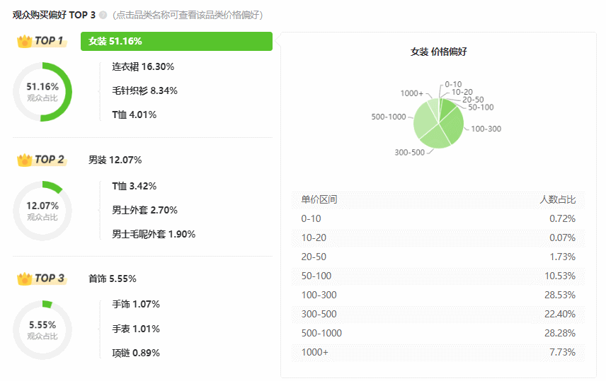Click the 500-1000 pie chart slice
Image resolution: width=606 pixels, height=381 pixels.
pos(424,119)
